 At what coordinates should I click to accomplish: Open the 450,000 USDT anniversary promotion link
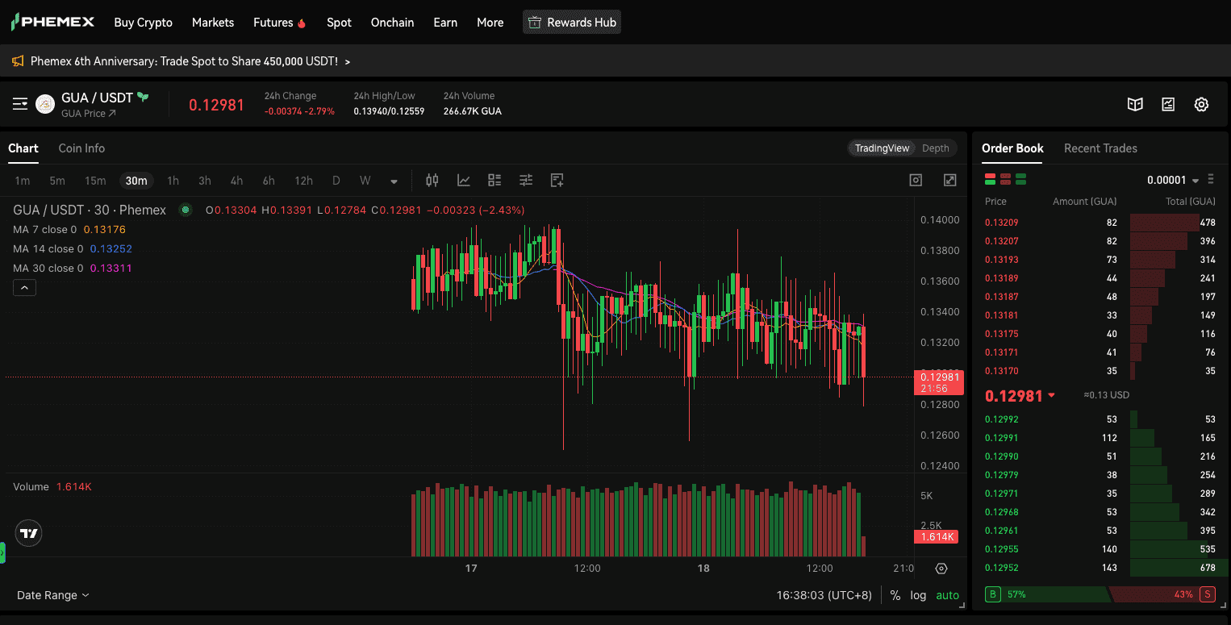(186, 60)
